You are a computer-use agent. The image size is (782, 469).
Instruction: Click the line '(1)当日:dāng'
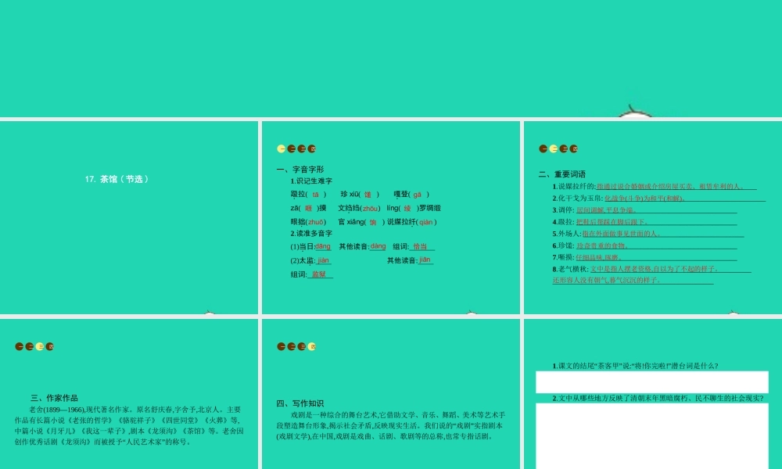pyautogui.click(x=310, y=246)
